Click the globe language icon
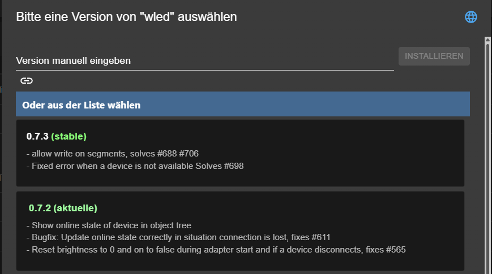The height and width of the screenshot is (274, 492). [470, 17]
